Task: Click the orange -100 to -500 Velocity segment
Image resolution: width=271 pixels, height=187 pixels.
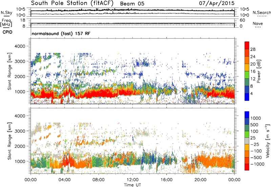Action: tap(247, 154)
